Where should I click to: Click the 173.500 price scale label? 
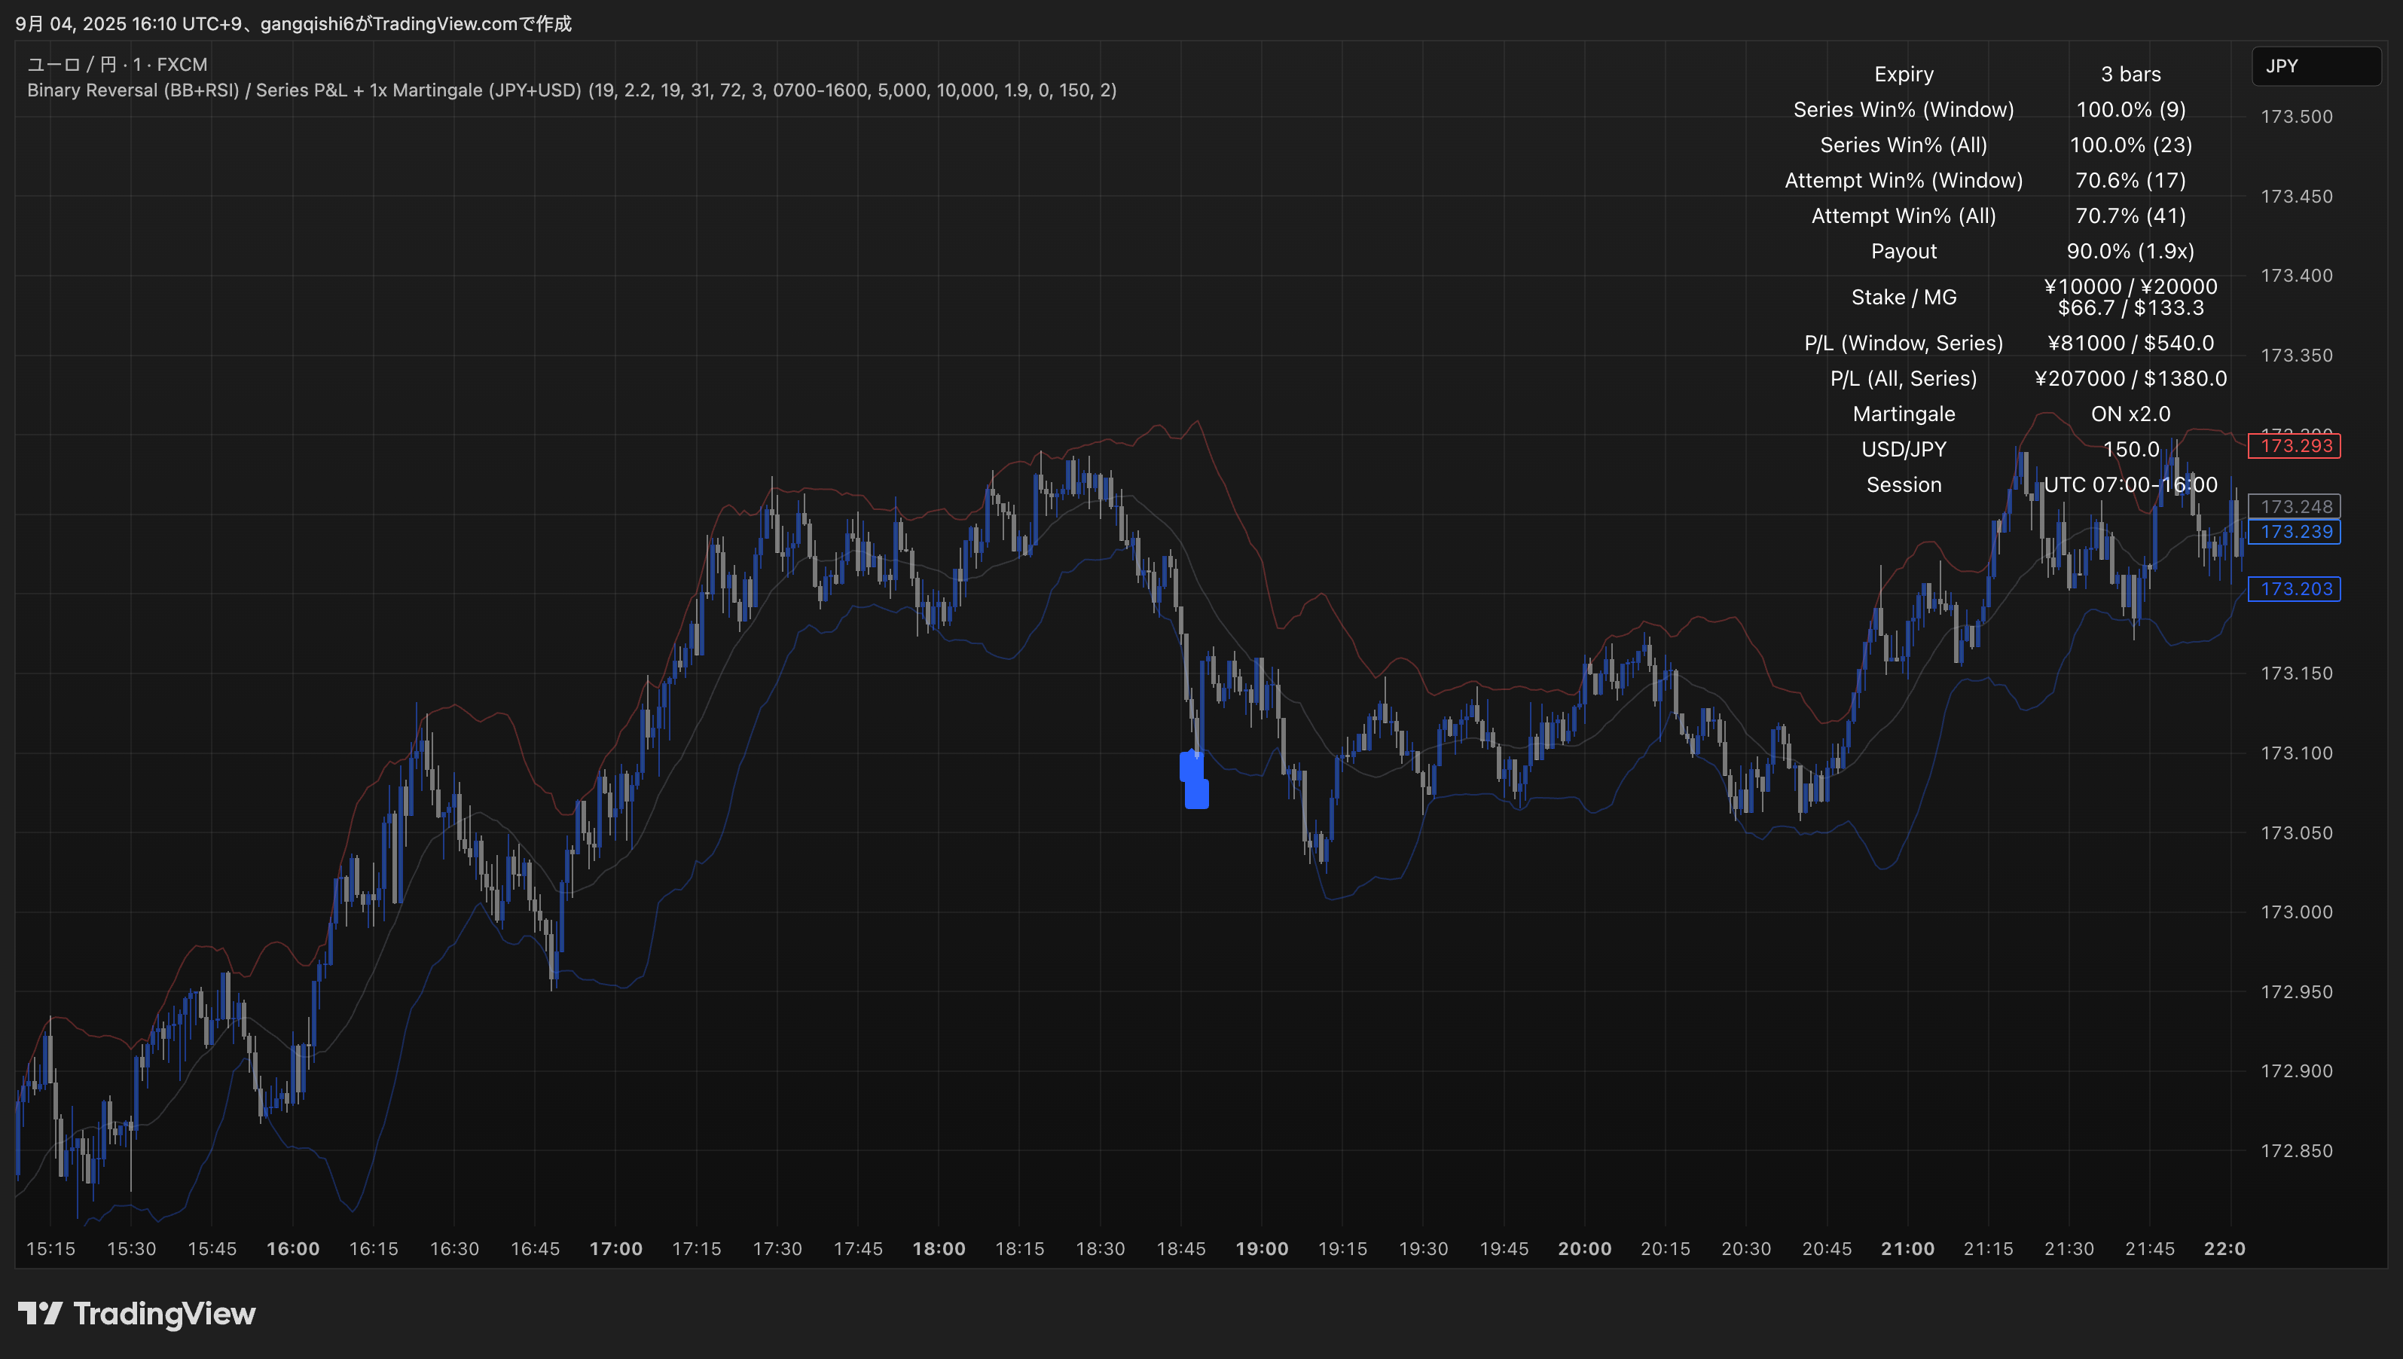(2296, 117)
